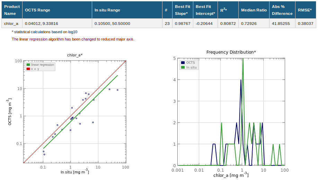Click the RMSE column header
The width and height of the screenshot is (318, 180).
click(x=305, y=10)
